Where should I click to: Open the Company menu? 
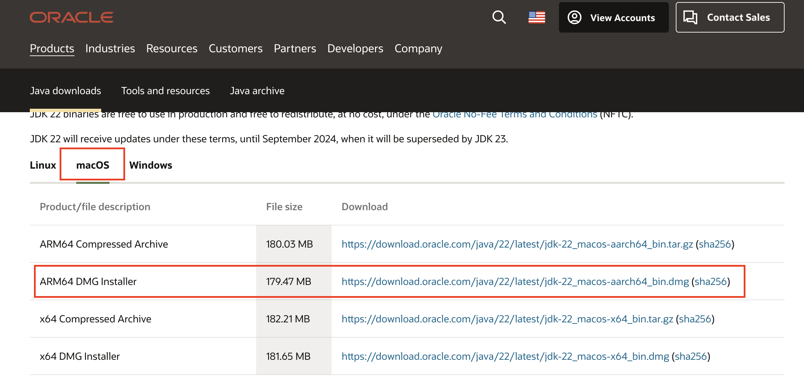tap(418, 48)
